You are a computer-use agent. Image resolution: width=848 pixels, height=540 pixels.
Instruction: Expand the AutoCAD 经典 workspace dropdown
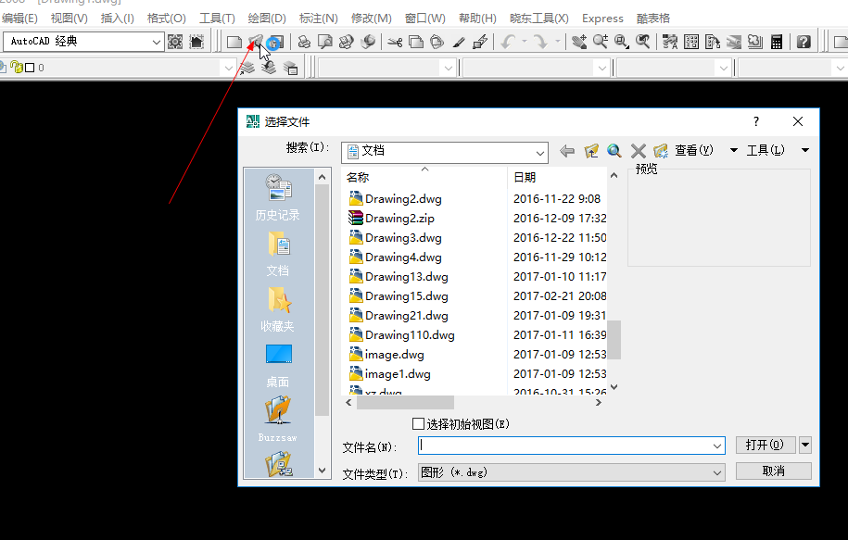(156, 42)
